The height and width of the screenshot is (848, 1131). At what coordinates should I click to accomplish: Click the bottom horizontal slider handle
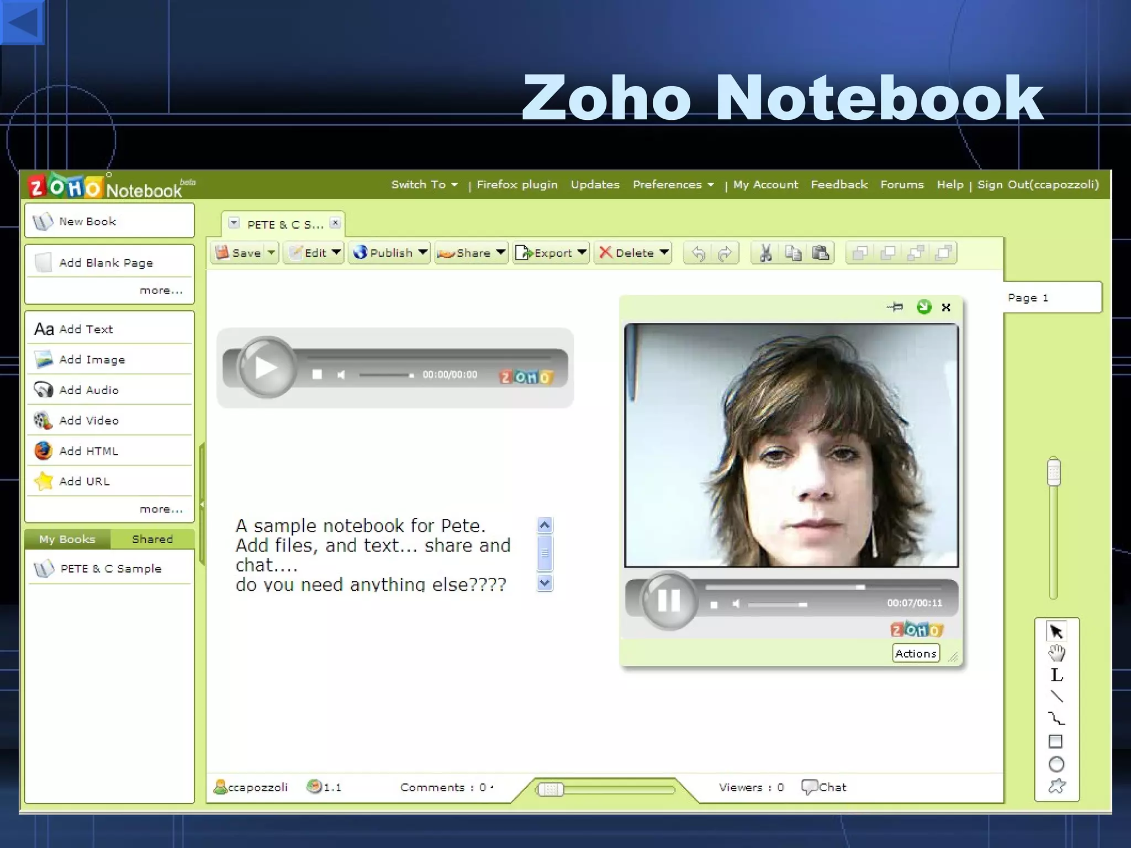click(549, 789)
